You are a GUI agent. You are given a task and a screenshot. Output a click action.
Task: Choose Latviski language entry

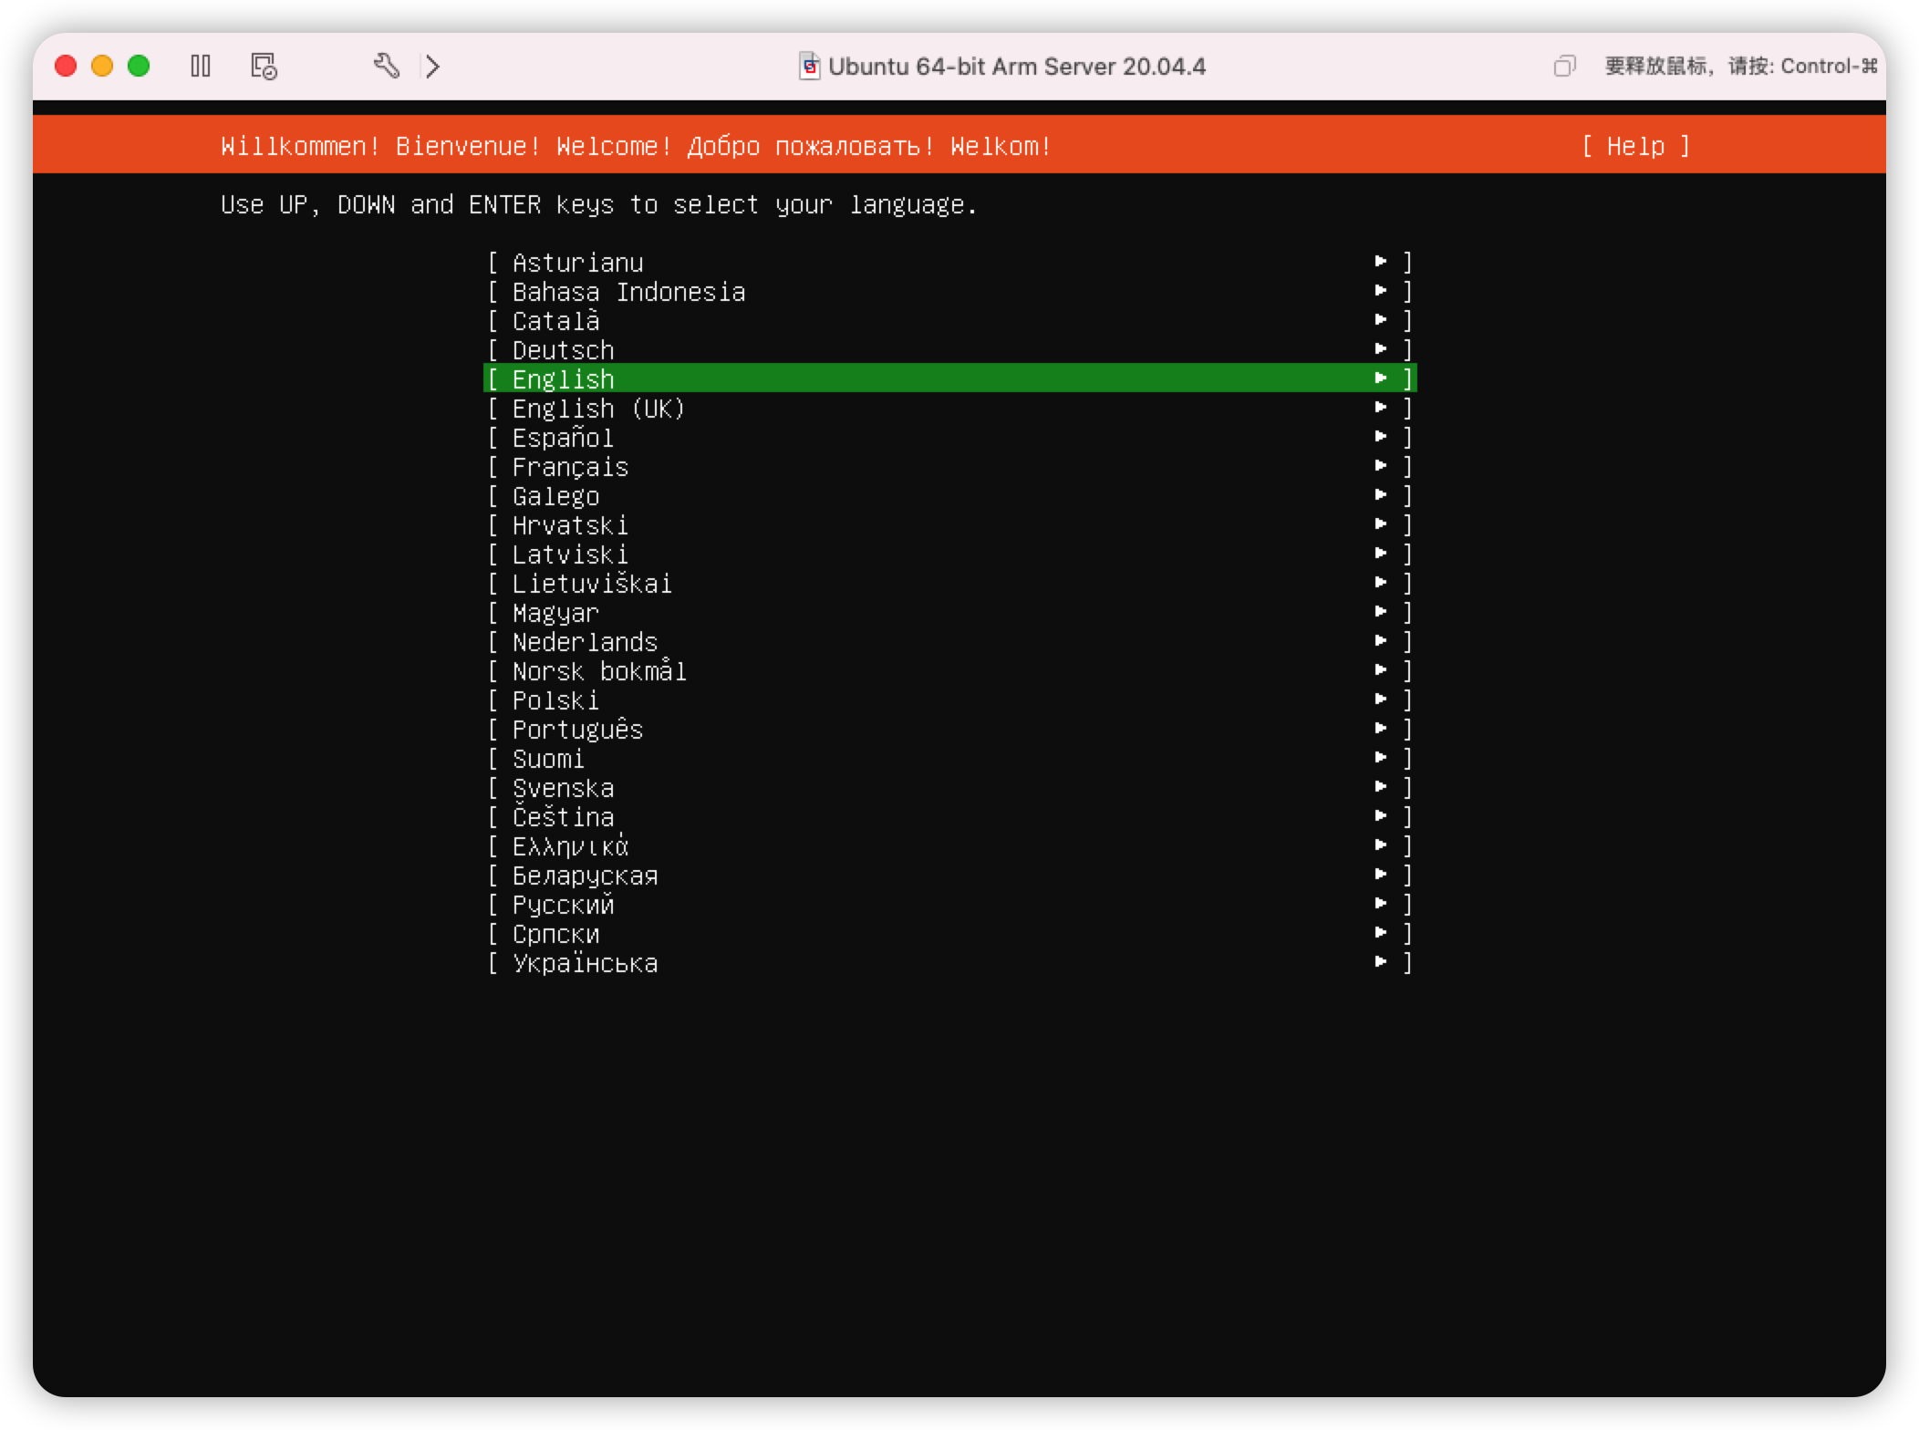click(949, 554)
